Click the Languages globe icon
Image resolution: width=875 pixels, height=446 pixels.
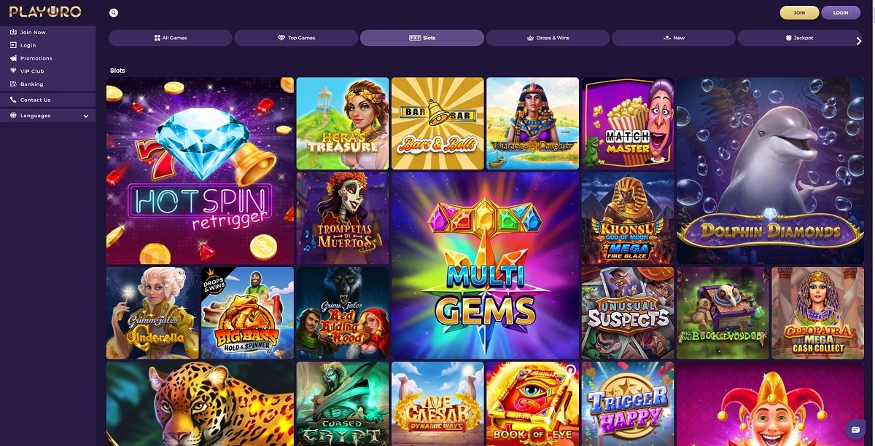coord(13,116)
